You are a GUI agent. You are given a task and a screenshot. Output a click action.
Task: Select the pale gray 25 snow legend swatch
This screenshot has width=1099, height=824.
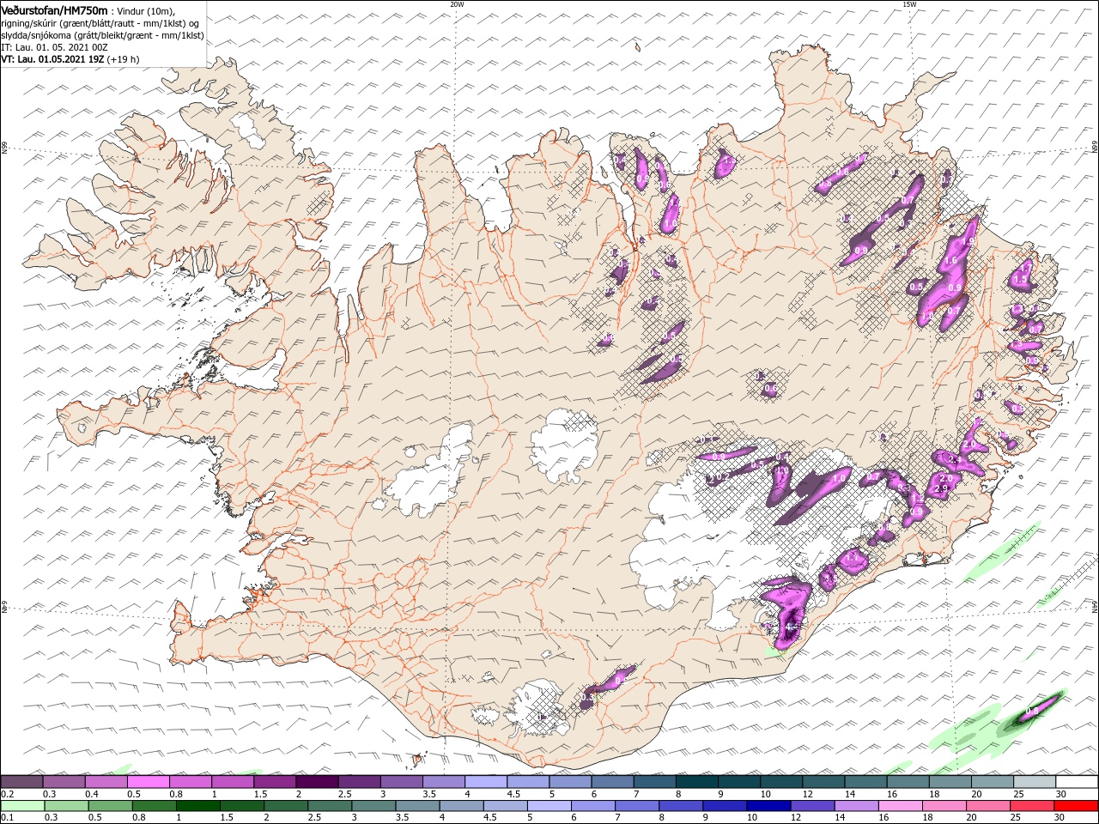pyautogui.click(x=1035, y=782)
